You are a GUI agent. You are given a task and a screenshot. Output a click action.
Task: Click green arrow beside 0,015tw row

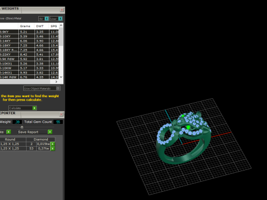click(x=53, y=144)
